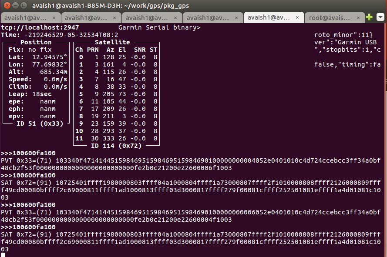
Task: Close the fourth avaish1 terminal tab
Action: coord(236,18)
